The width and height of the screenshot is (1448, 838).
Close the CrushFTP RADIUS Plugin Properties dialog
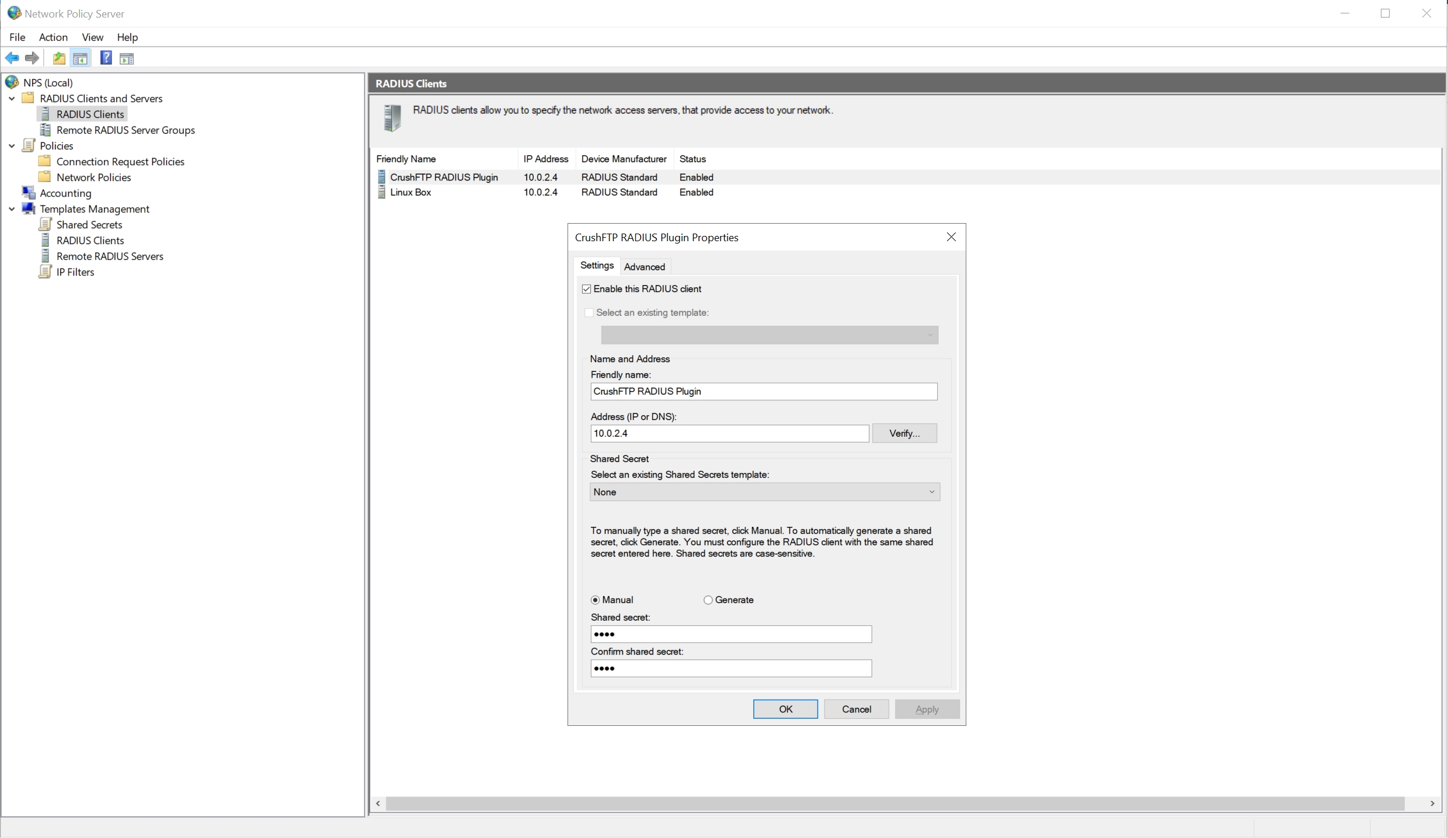click(951, 237)
